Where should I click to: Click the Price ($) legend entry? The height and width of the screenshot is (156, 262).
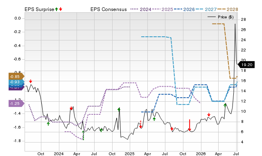tap(221, 17)
